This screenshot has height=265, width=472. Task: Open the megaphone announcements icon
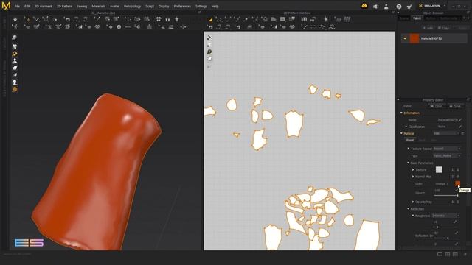pos(375,7)
